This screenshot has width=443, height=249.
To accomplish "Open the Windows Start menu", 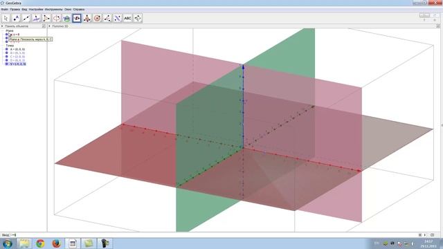I will (7, 243).
